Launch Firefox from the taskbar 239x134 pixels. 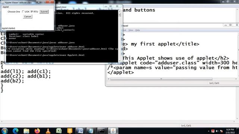point(37,131)
